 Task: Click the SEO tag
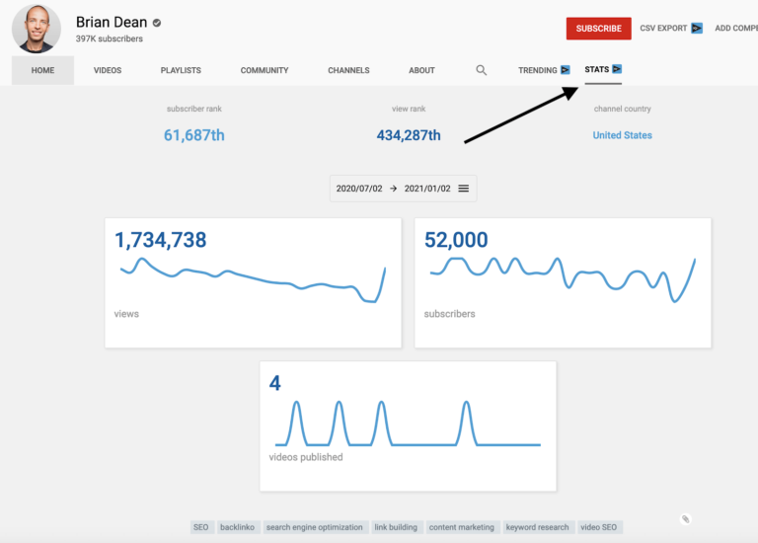click(x=201, y=527)
